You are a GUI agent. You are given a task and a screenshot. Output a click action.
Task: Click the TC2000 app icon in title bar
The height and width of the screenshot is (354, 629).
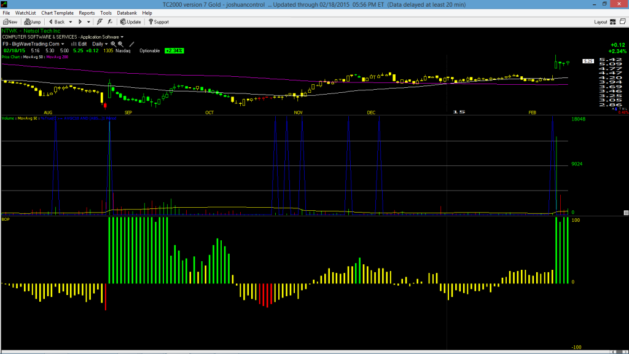click(4, 4)
